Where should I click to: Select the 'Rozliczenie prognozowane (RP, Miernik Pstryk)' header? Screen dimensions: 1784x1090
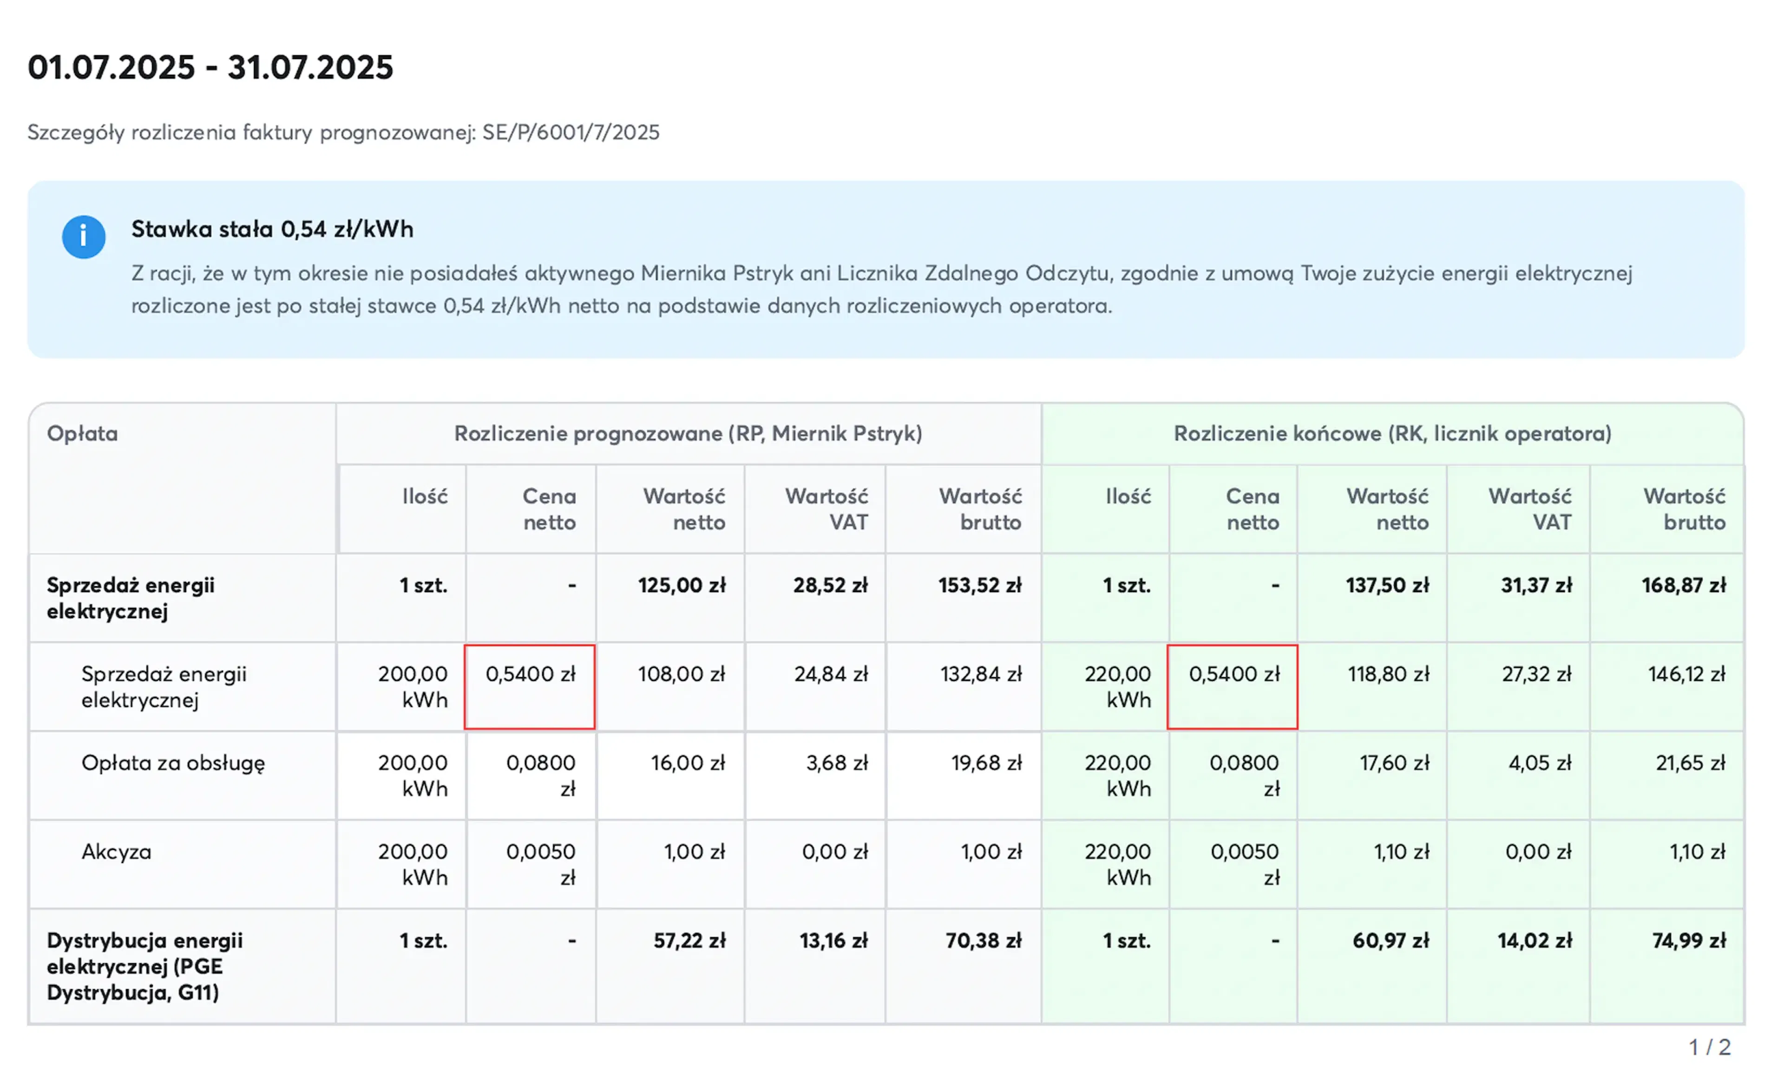point(688,434)
